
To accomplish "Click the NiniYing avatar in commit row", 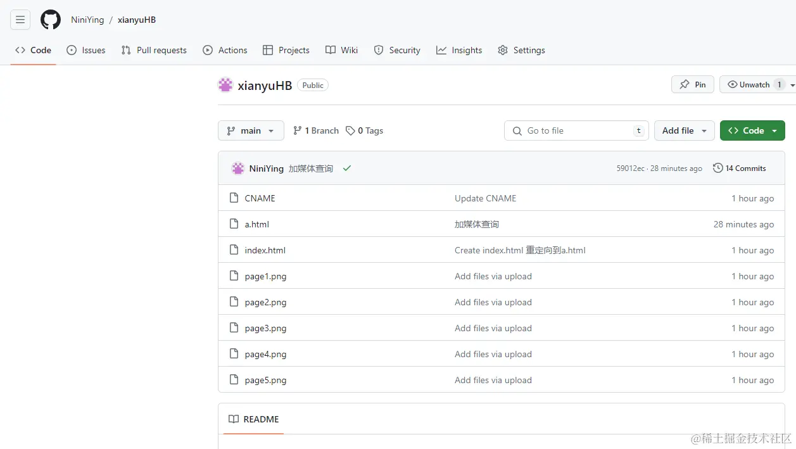I will (x=238, y=168).
